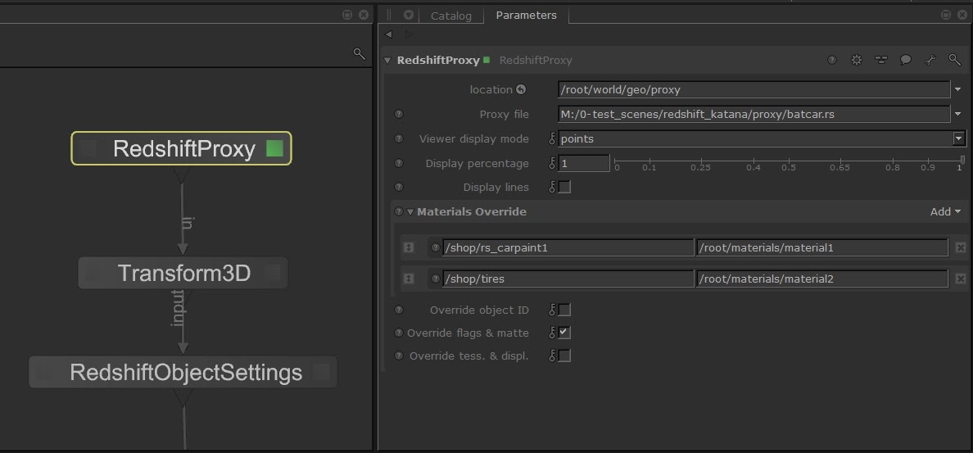Show help for Display percentage
This screenshot has height=453, width=973.
point(399,163)
